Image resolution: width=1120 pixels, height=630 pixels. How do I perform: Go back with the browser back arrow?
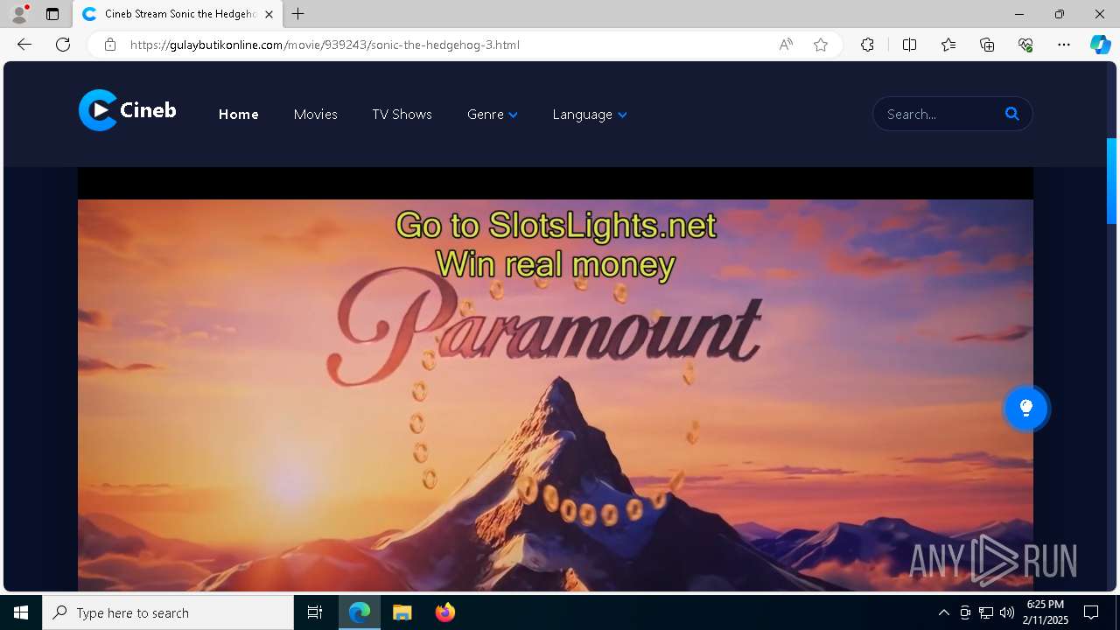pos(24,45)
